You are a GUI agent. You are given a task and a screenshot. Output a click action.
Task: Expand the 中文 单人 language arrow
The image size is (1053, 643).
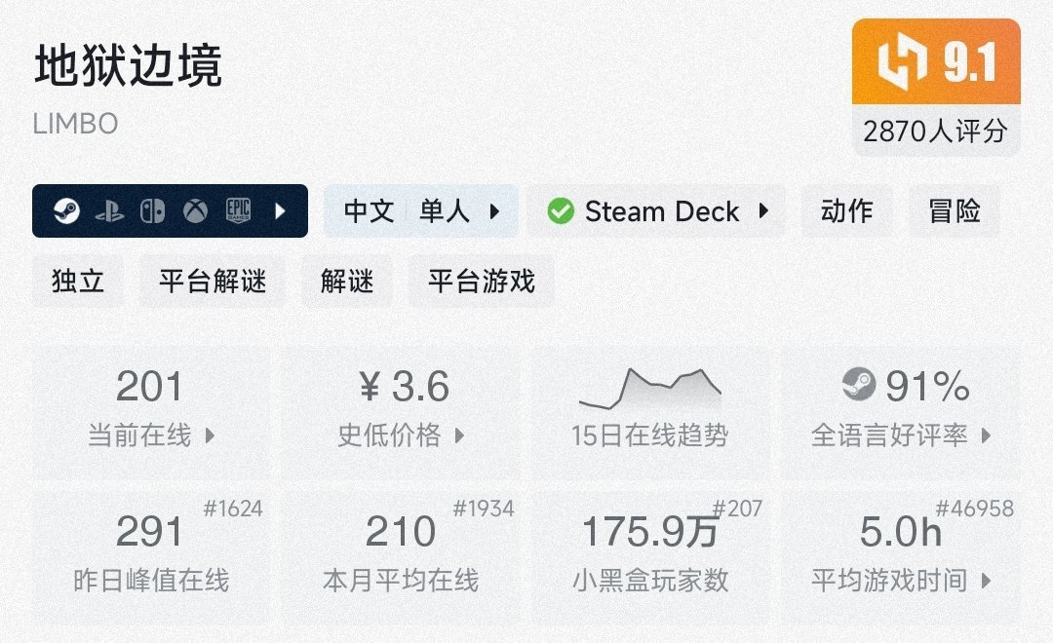tap(494, 211)
